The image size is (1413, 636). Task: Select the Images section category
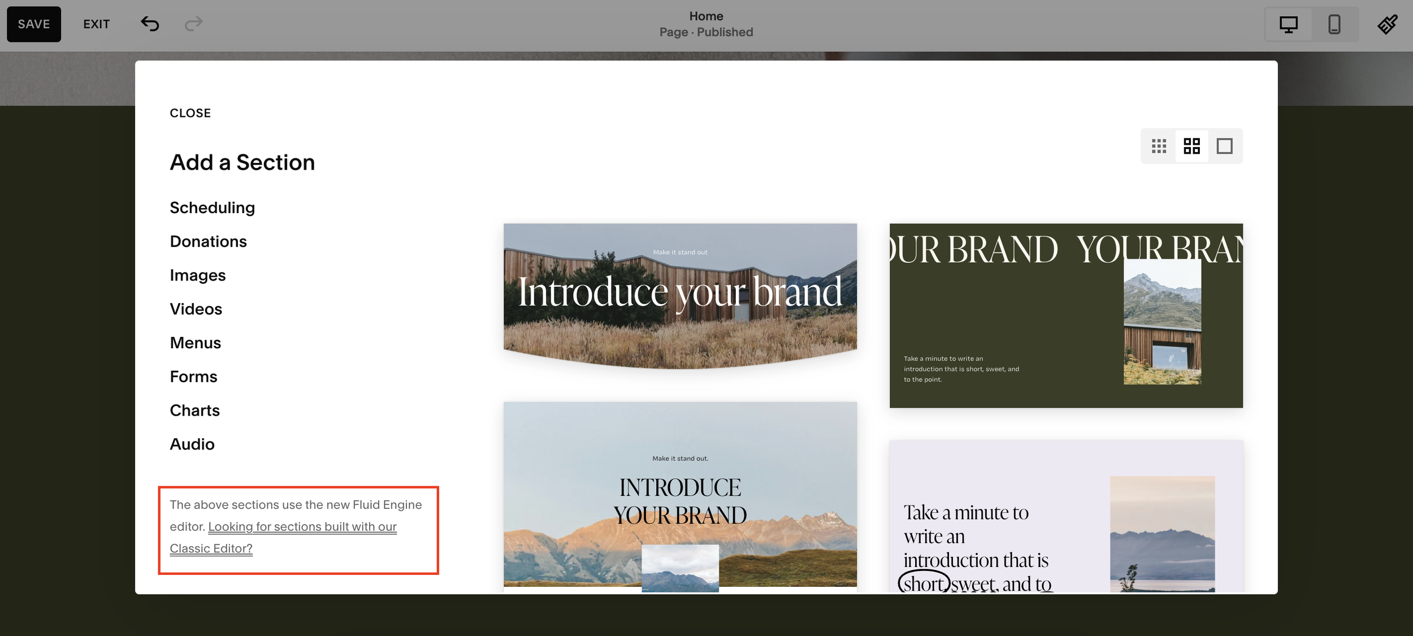[198, 275]
